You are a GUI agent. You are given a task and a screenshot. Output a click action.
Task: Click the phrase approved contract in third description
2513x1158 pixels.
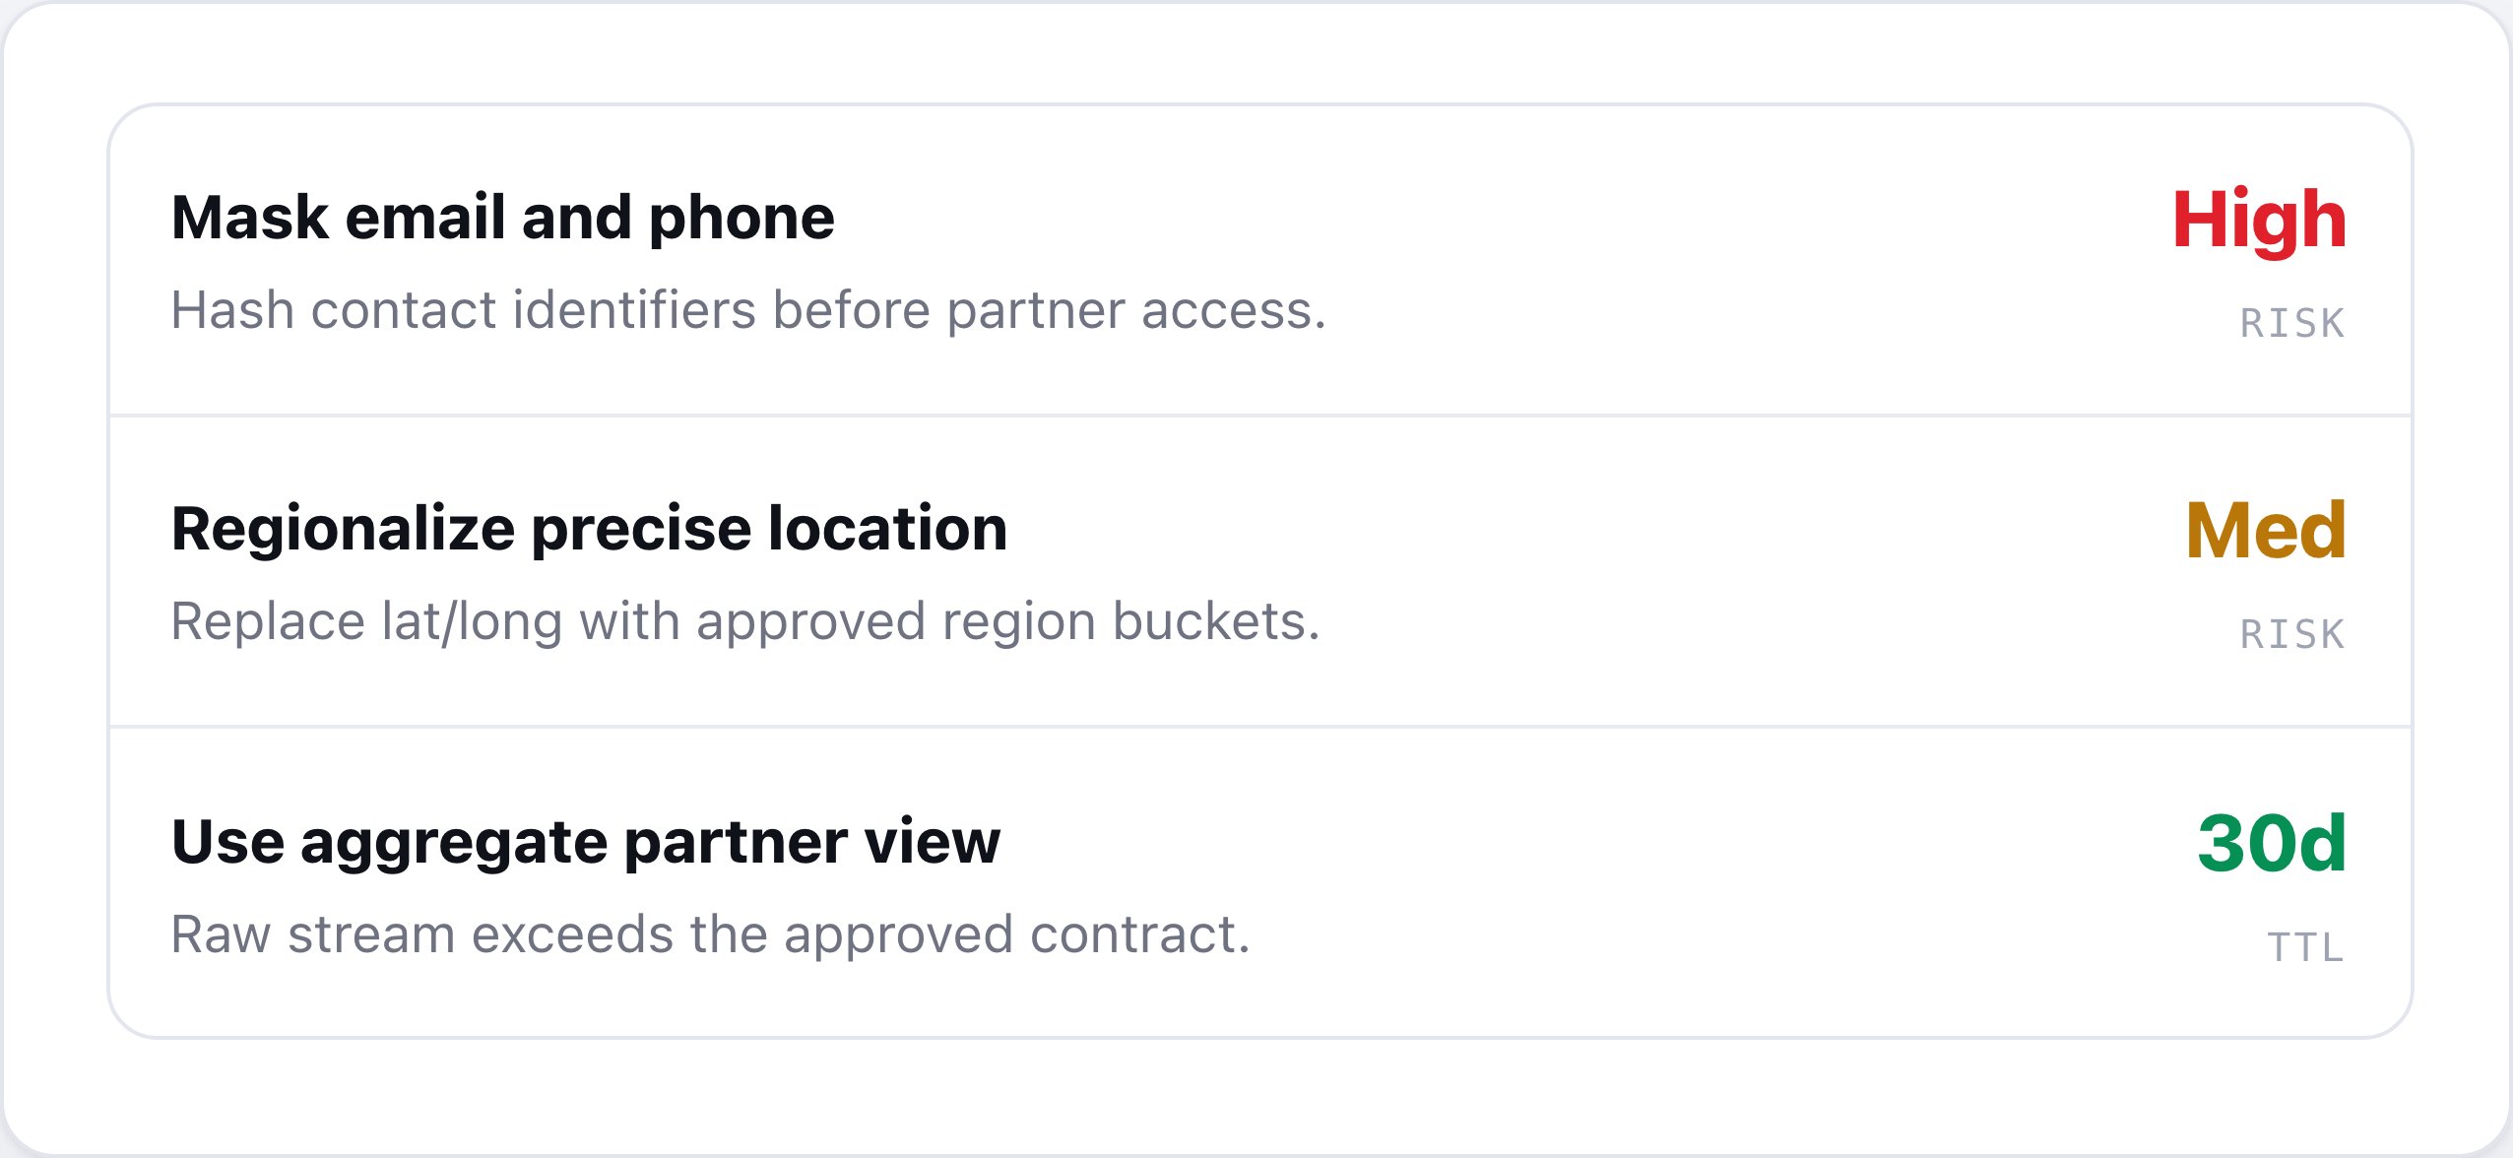pyautogui.click(x=1017, y=934)
